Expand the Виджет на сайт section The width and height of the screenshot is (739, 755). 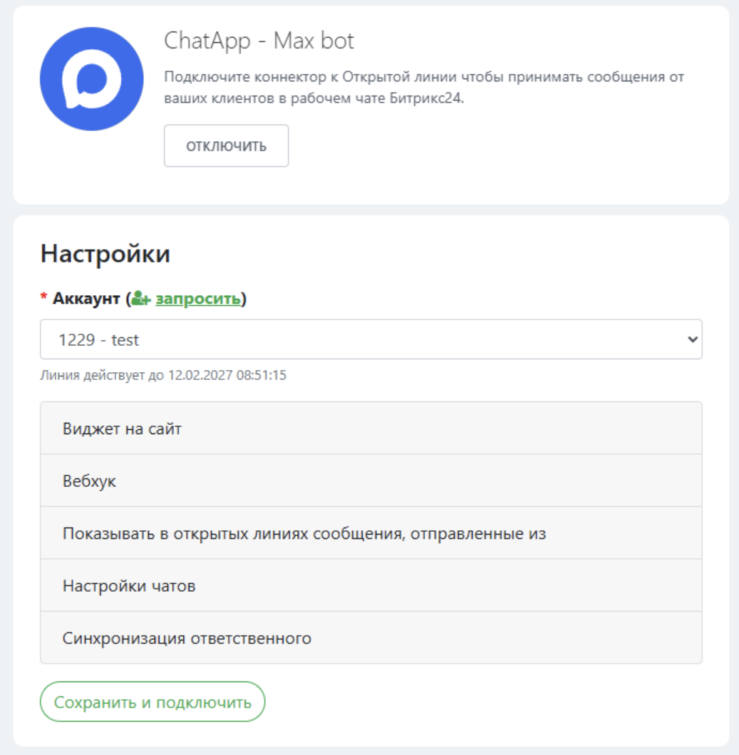click(x=371, y=428)
